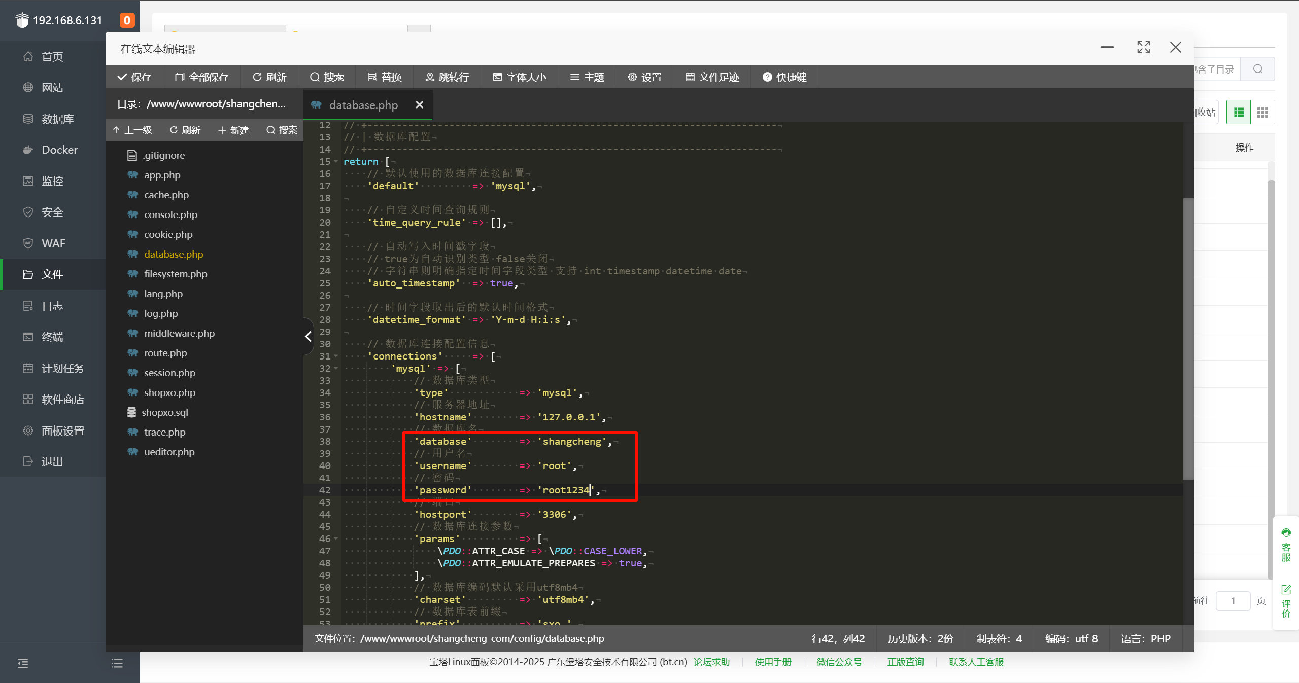Open Docker sidebar menu
The image size is (1299, 683).
pos(53,150)
